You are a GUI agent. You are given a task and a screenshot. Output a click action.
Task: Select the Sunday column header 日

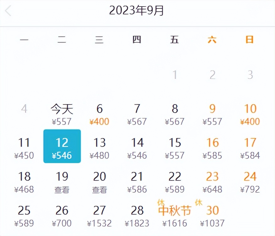250,40
